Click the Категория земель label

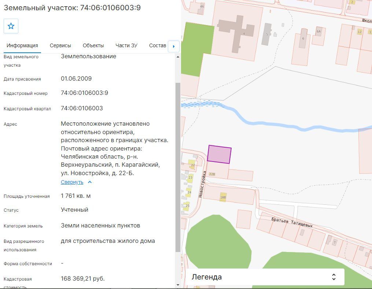point(23,226)
